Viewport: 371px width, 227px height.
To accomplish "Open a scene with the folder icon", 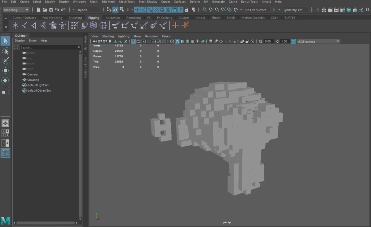I will point(45,10).
